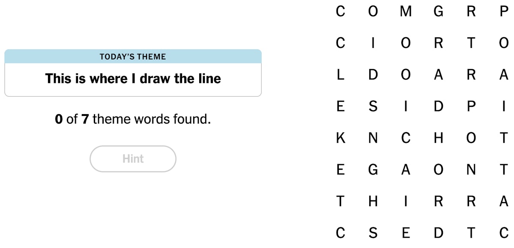Screen dimensions: 514x248
Task: Select the letter I in the second row
Action: click(373, 43)
